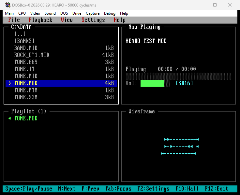Screen dimensions: 240x195
Task: Open HEARO File menu
Action: 14,20
